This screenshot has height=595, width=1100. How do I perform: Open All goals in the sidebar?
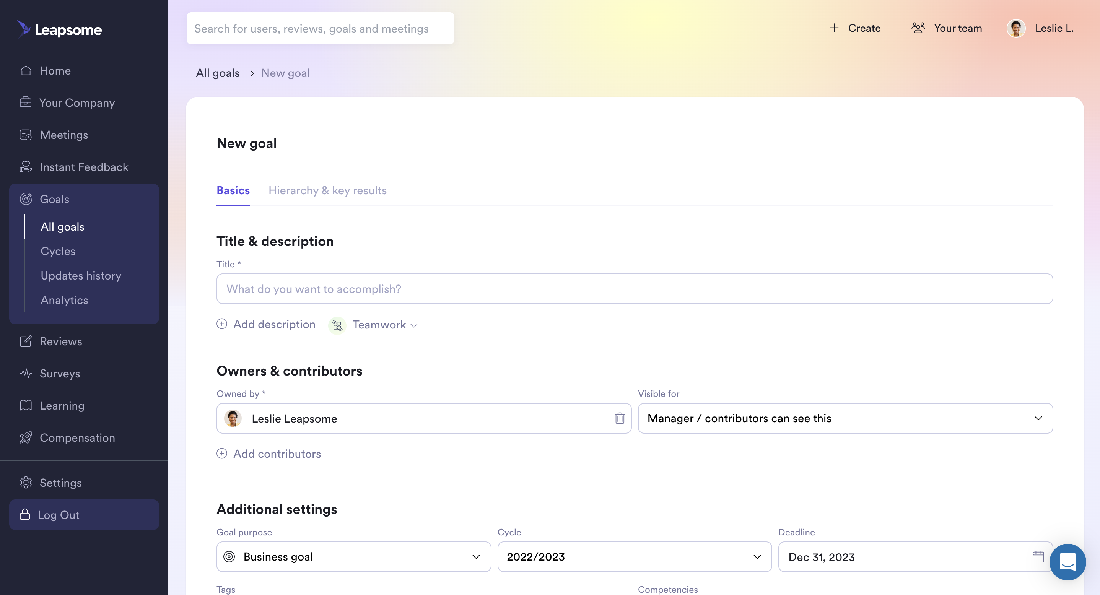coord(62,227)
